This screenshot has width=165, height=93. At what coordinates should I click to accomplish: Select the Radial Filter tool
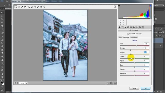coord(44,7)
